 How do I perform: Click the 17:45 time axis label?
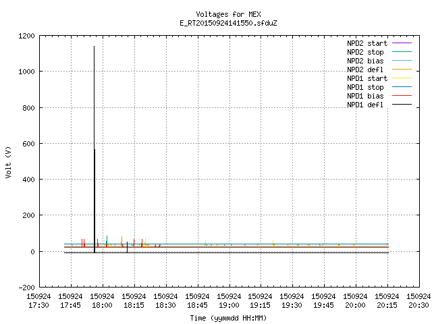coord(70,306)
